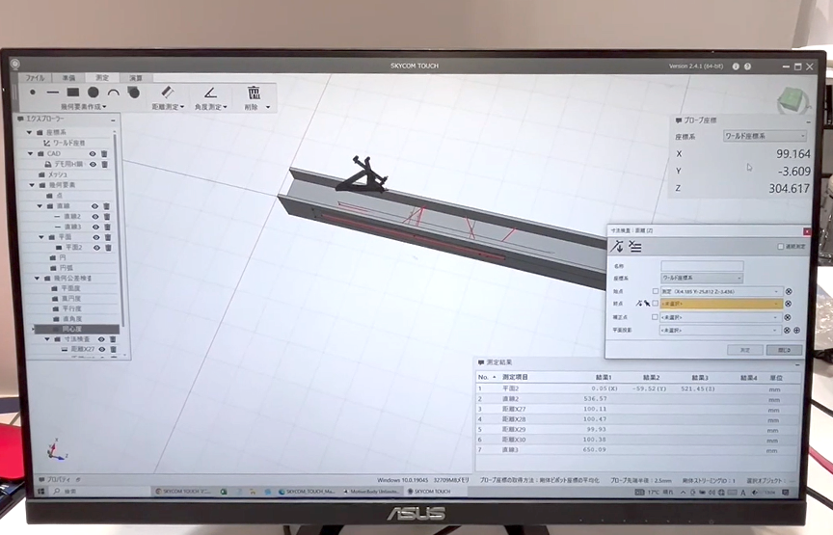Toggle visibility of 寸法検査 folder
This screenshot has width=833, height=535.
click(x=101, y=339)
